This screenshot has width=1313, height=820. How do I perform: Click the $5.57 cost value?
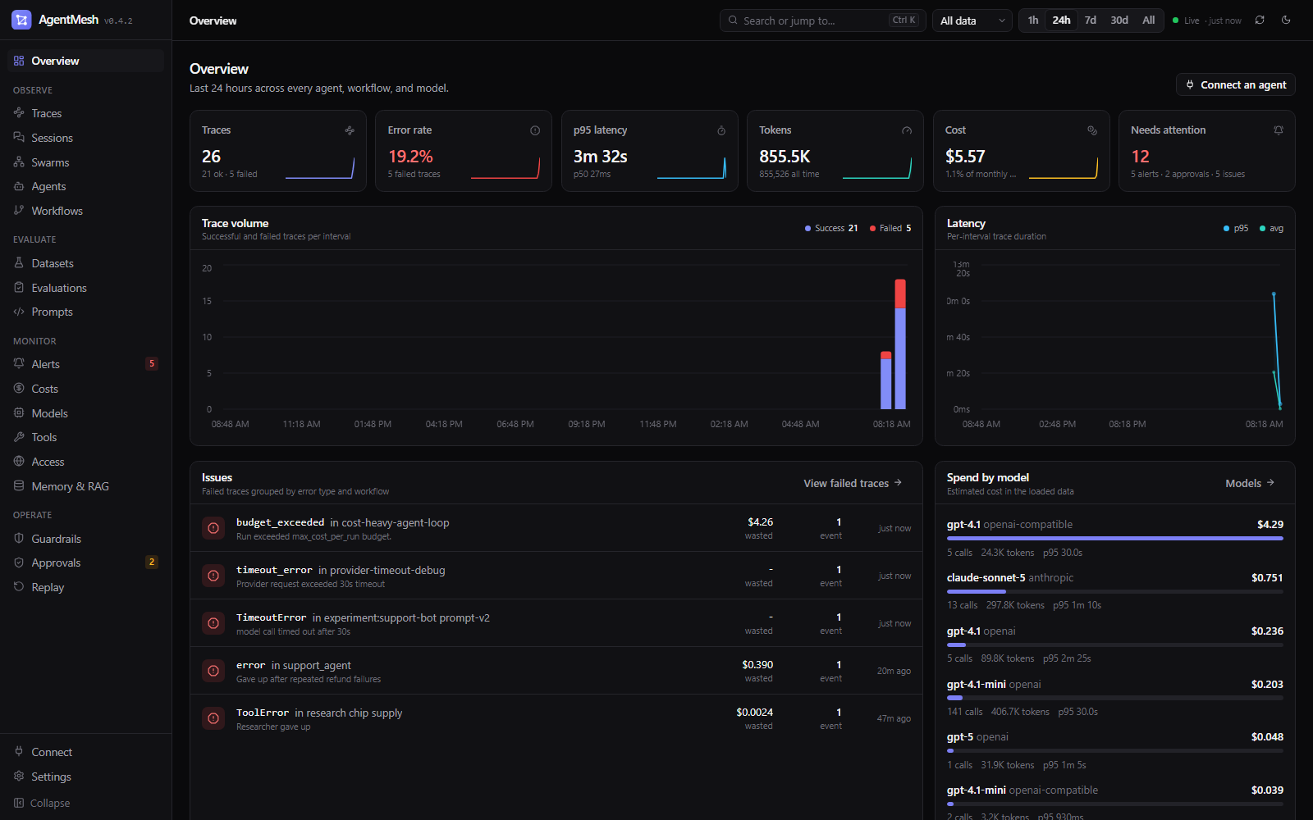[x=965, y=157]
